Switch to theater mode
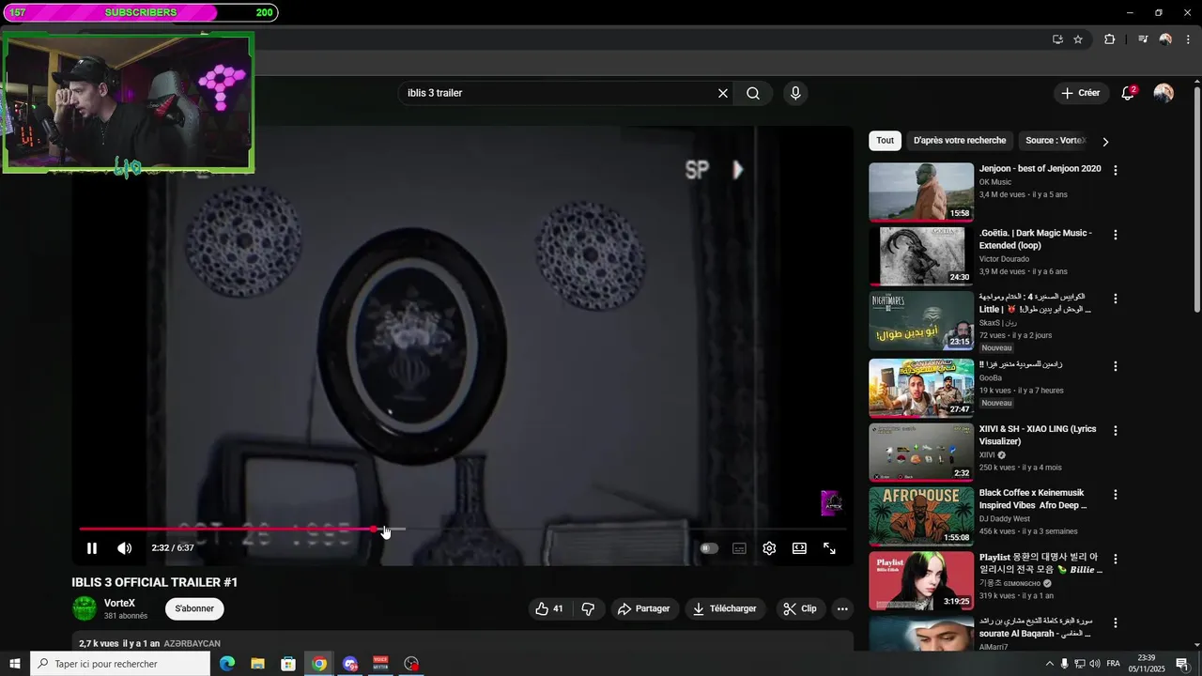 [799, 548]
